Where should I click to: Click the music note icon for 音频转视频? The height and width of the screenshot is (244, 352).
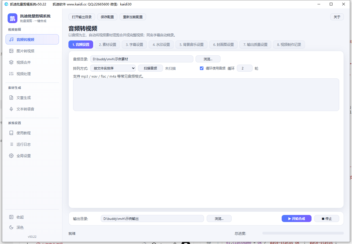tap(11, 39)
